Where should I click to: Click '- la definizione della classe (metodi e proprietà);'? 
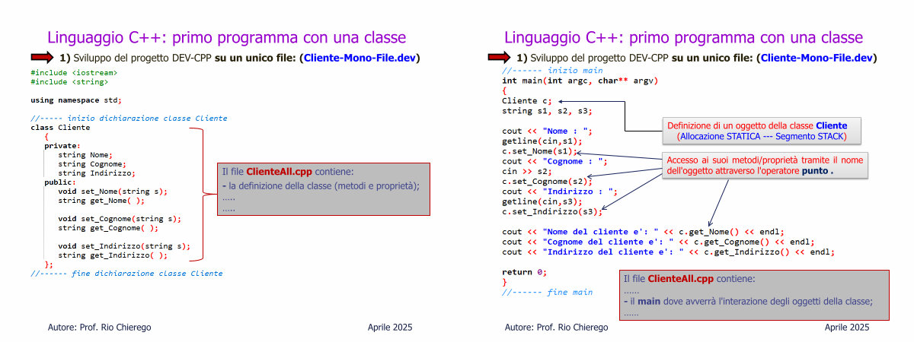click(x=321, y=185)
